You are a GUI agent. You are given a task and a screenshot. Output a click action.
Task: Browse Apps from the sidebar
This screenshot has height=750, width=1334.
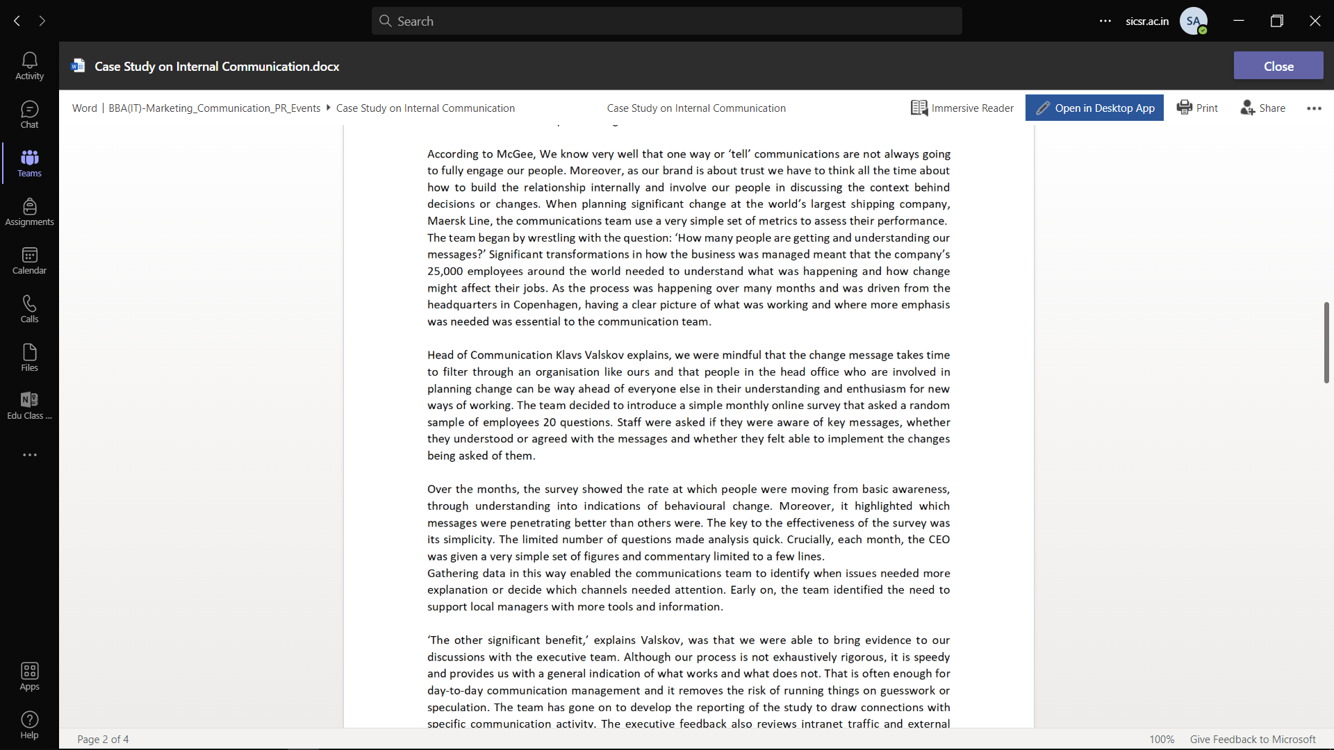(x=29, y=675)
